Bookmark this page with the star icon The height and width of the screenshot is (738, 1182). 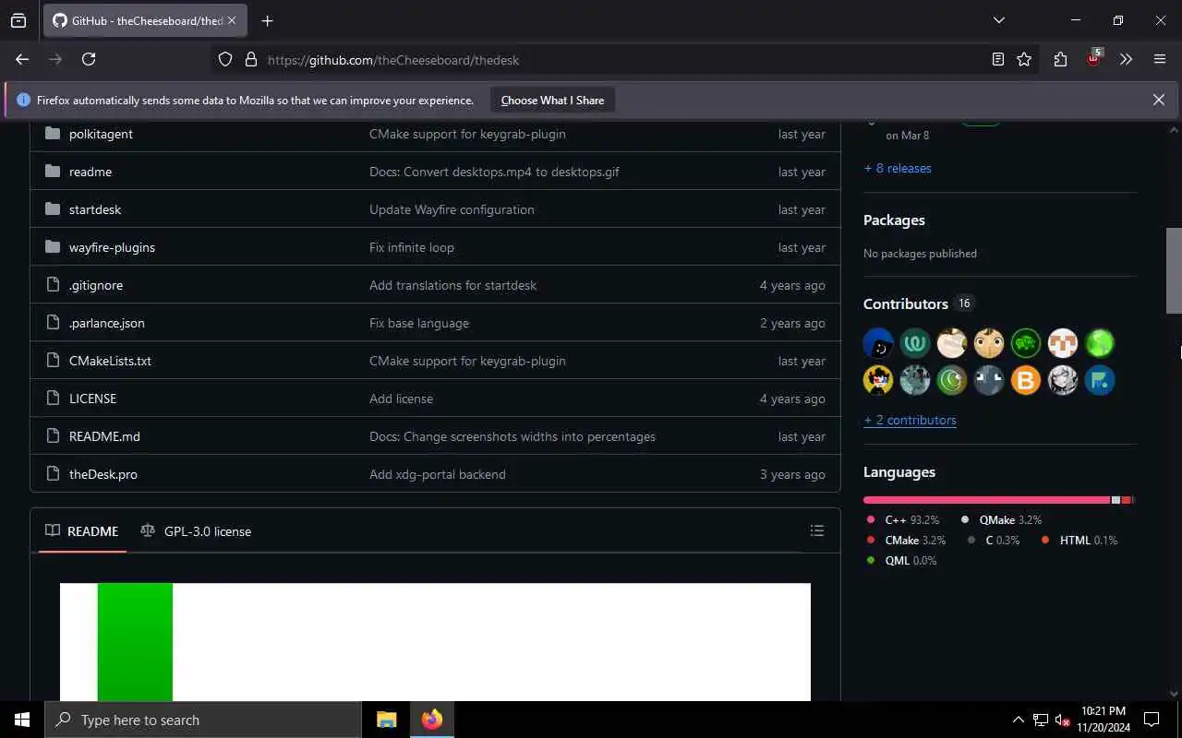(x=1024, y=59)
